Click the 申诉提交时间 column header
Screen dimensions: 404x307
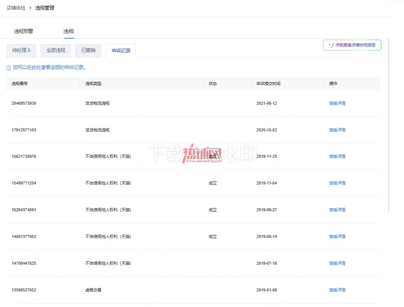tap(268, 84)
